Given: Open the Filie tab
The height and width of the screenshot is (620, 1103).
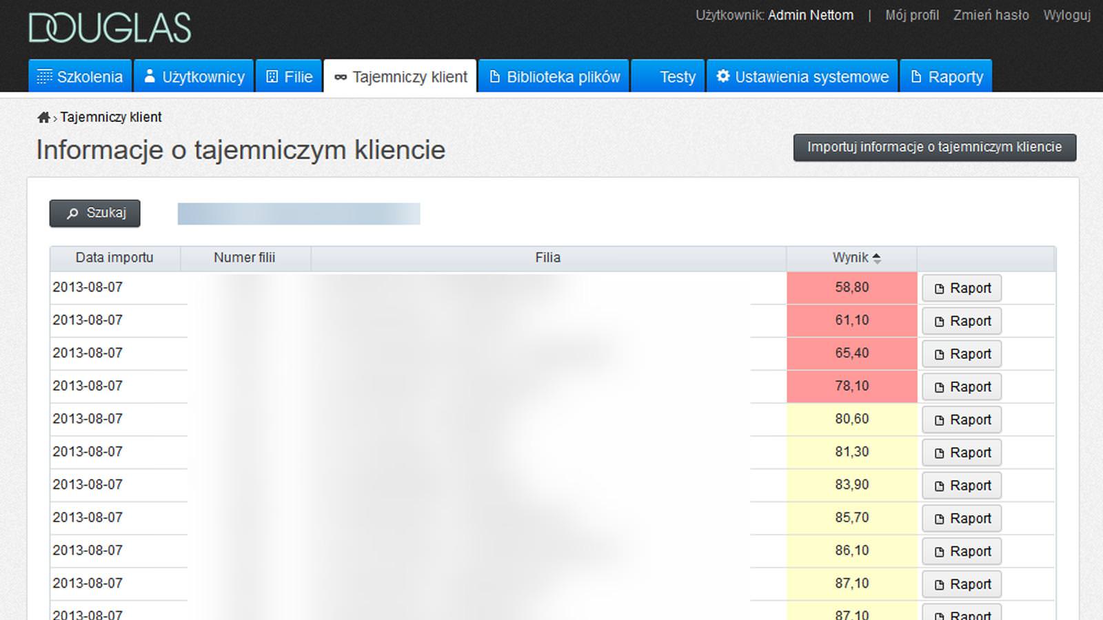Looking at the screenshot, I should [290, 76].
